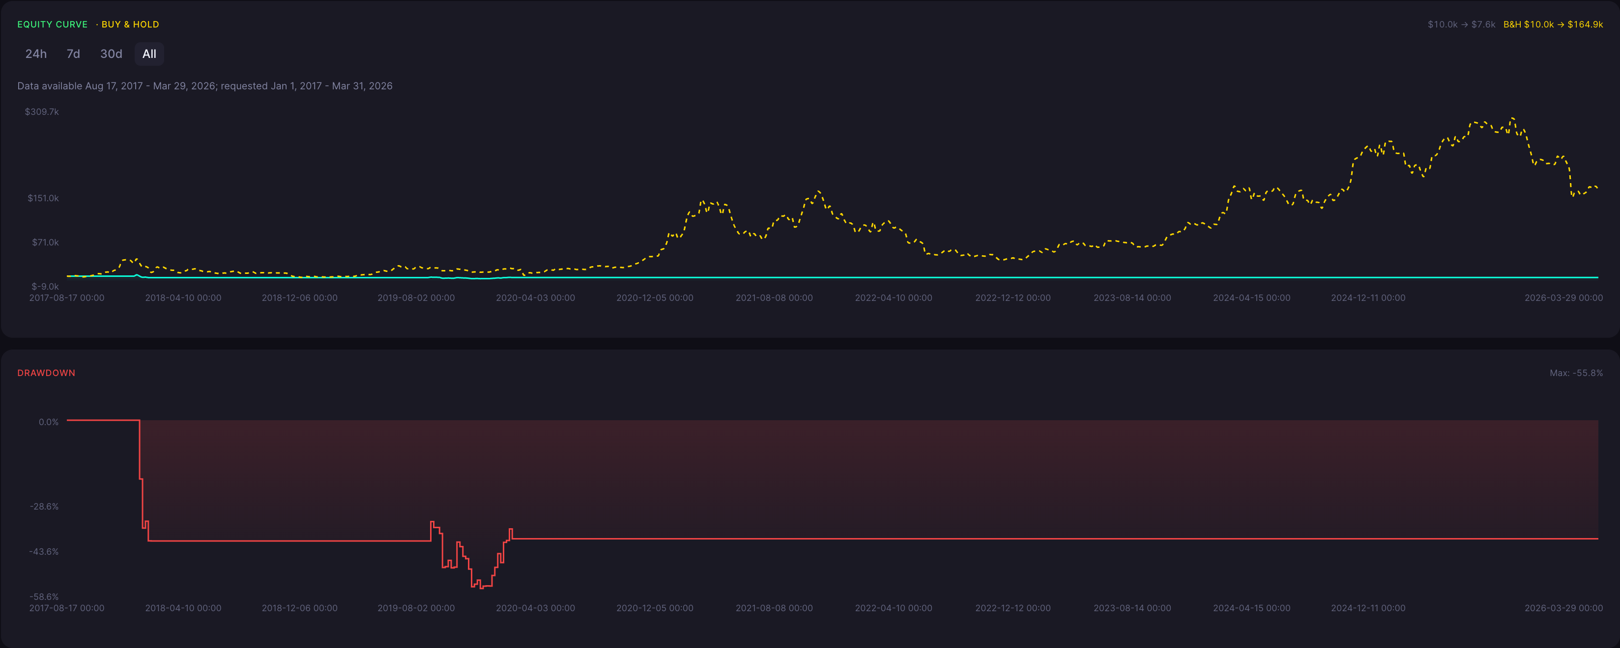Switch to the 7d range tab
1620x648 pixels.
(x=73, y=54)
